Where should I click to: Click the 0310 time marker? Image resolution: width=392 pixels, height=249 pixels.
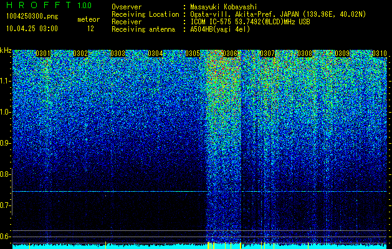pyautogui.click(x=380, y=54)
